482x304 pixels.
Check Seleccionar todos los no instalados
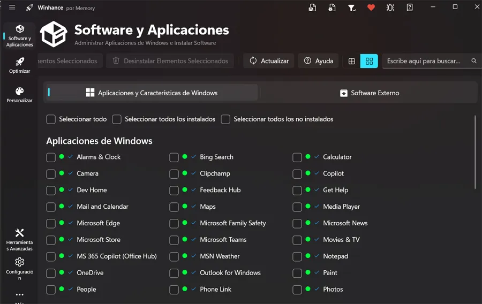(225, 119)
